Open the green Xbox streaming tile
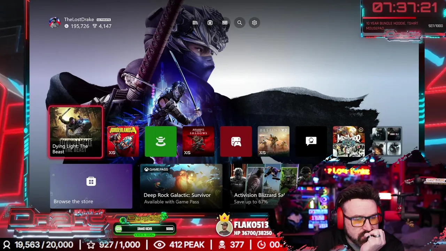The height and width of the screenshot is (251, 446). (161, 142)
